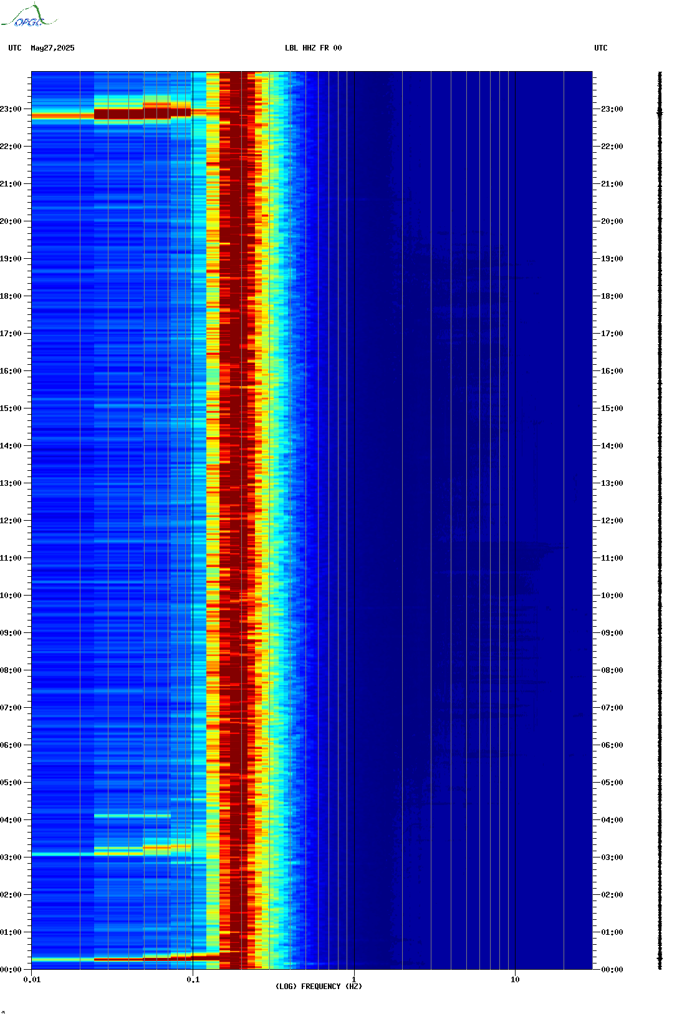Click the left-axis 07:00 time label

11,708
